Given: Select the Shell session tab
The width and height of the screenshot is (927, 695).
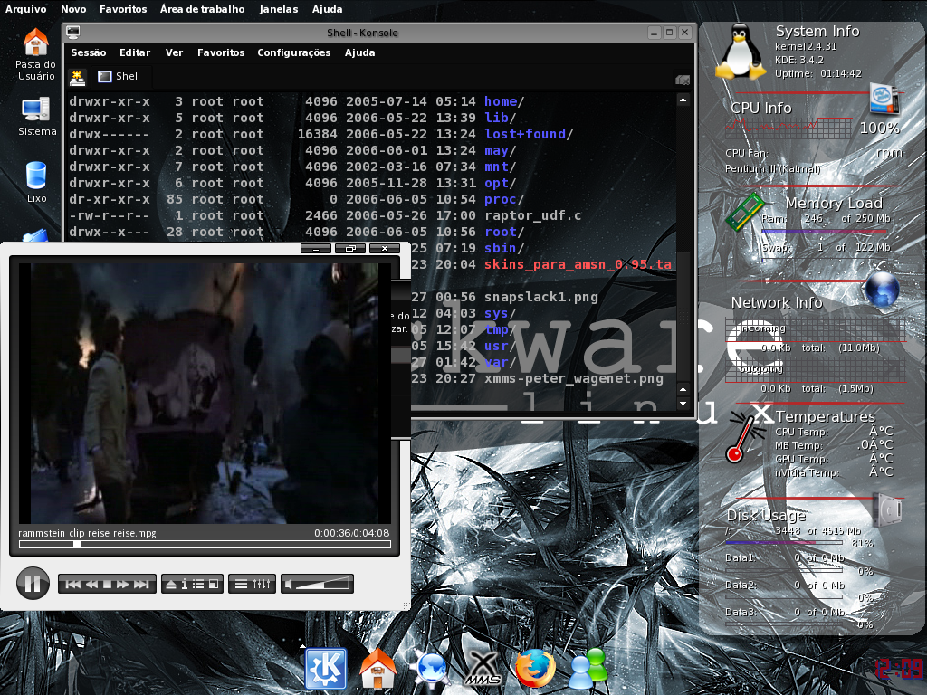Looking at the screenshot, I should click(119, 76).
